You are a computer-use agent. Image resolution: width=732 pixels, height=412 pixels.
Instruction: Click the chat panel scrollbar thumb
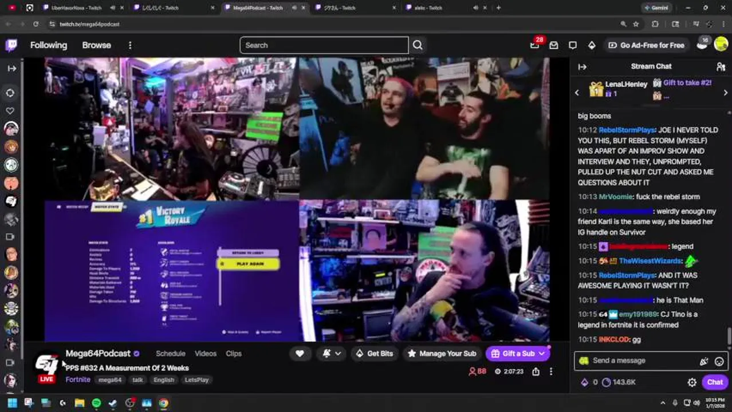point(729,336)
